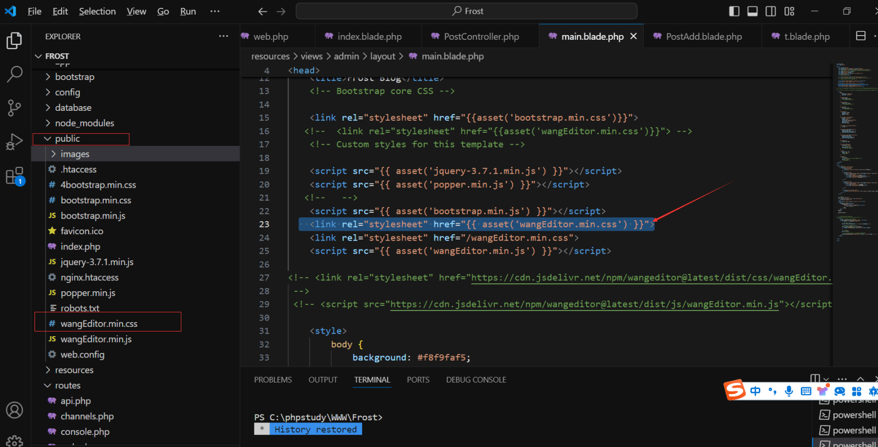The image size is (878, 447).
Task: Toggle the bottom panel layout icon
Action: pos(753,11)
